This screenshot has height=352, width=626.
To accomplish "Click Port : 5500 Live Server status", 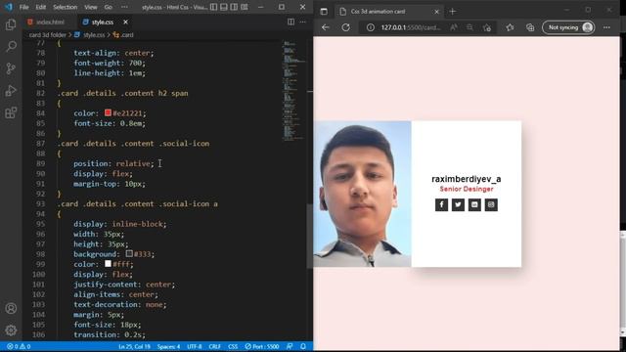I will pyautogui.click(x=262, y=346).
